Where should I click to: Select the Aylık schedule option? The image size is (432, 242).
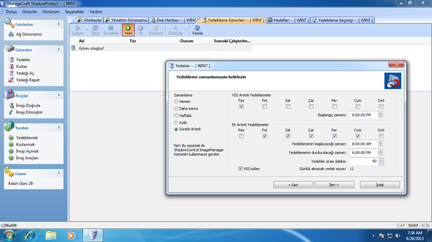pos(176,123)
